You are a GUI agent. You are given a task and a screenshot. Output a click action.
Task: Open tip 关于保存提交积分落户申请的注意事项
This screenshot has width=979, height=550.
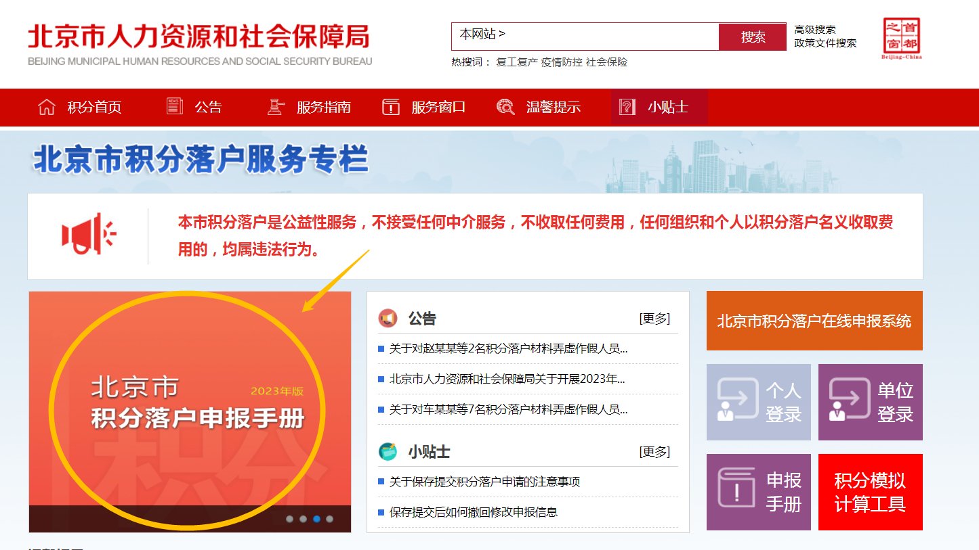[x=484, y=482]
